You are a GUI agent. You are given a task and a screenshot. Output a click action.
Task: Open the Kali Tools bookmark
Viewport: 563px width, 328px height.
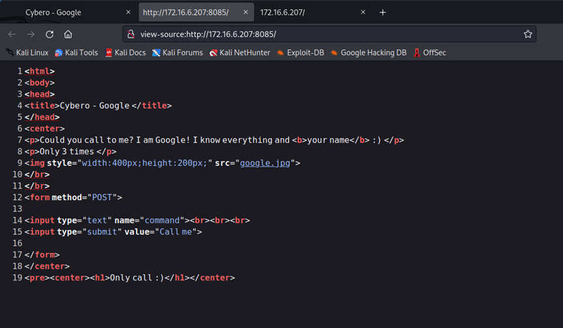(76, 53)
